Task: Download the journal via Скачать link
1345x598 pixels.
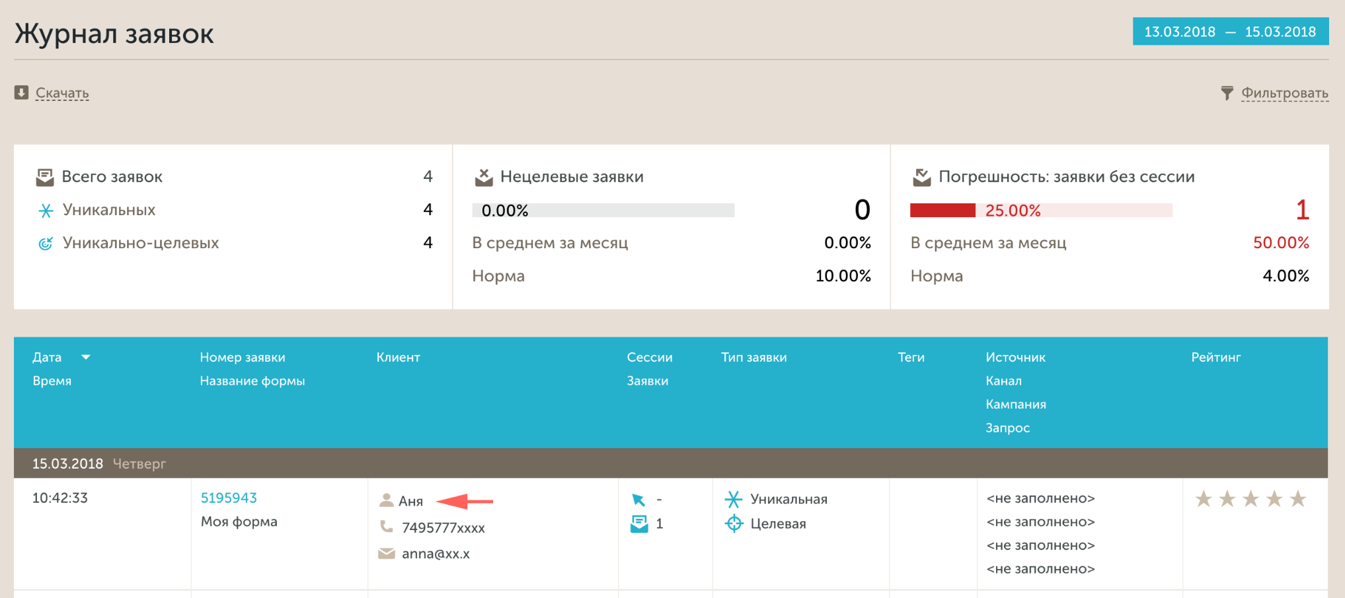Action: tap(62, 93)
